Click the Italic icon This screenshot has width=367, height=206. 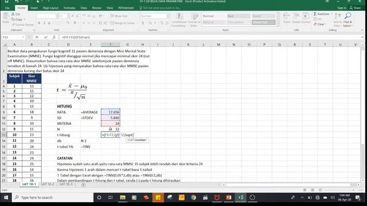44,23
